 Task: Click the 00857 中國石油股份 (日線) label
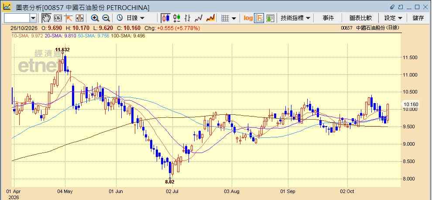tap(370, 28)
